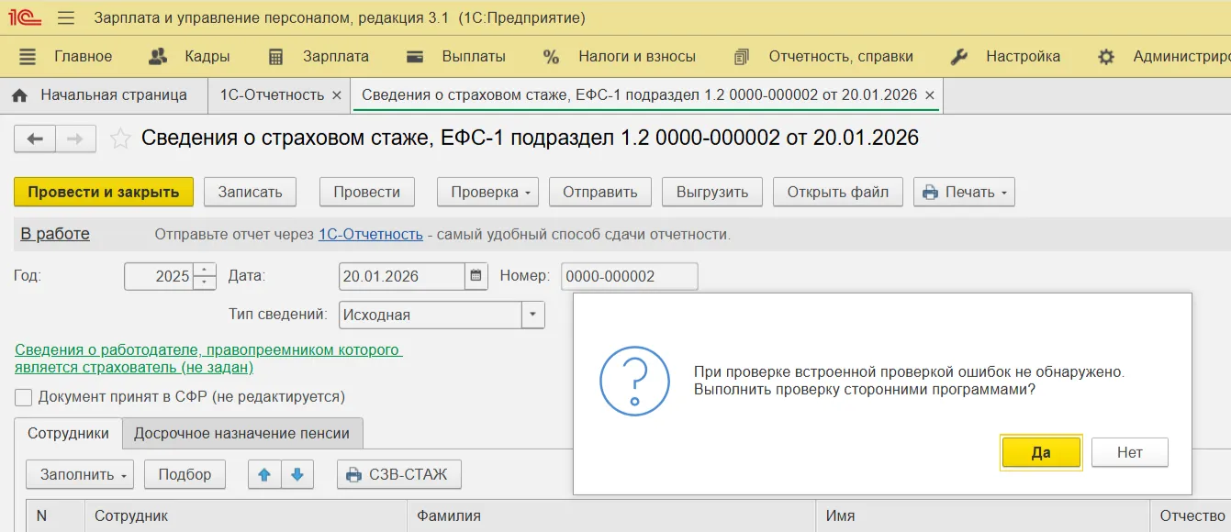The height and width of the screenshot is (532, 1231).
Task: Print the СЗВ-СТАЖ form
Action: [x=398, y=474]
